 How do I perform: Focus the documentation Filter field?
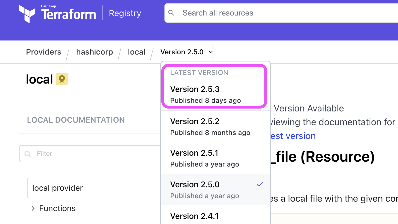(x=90, y=154)
